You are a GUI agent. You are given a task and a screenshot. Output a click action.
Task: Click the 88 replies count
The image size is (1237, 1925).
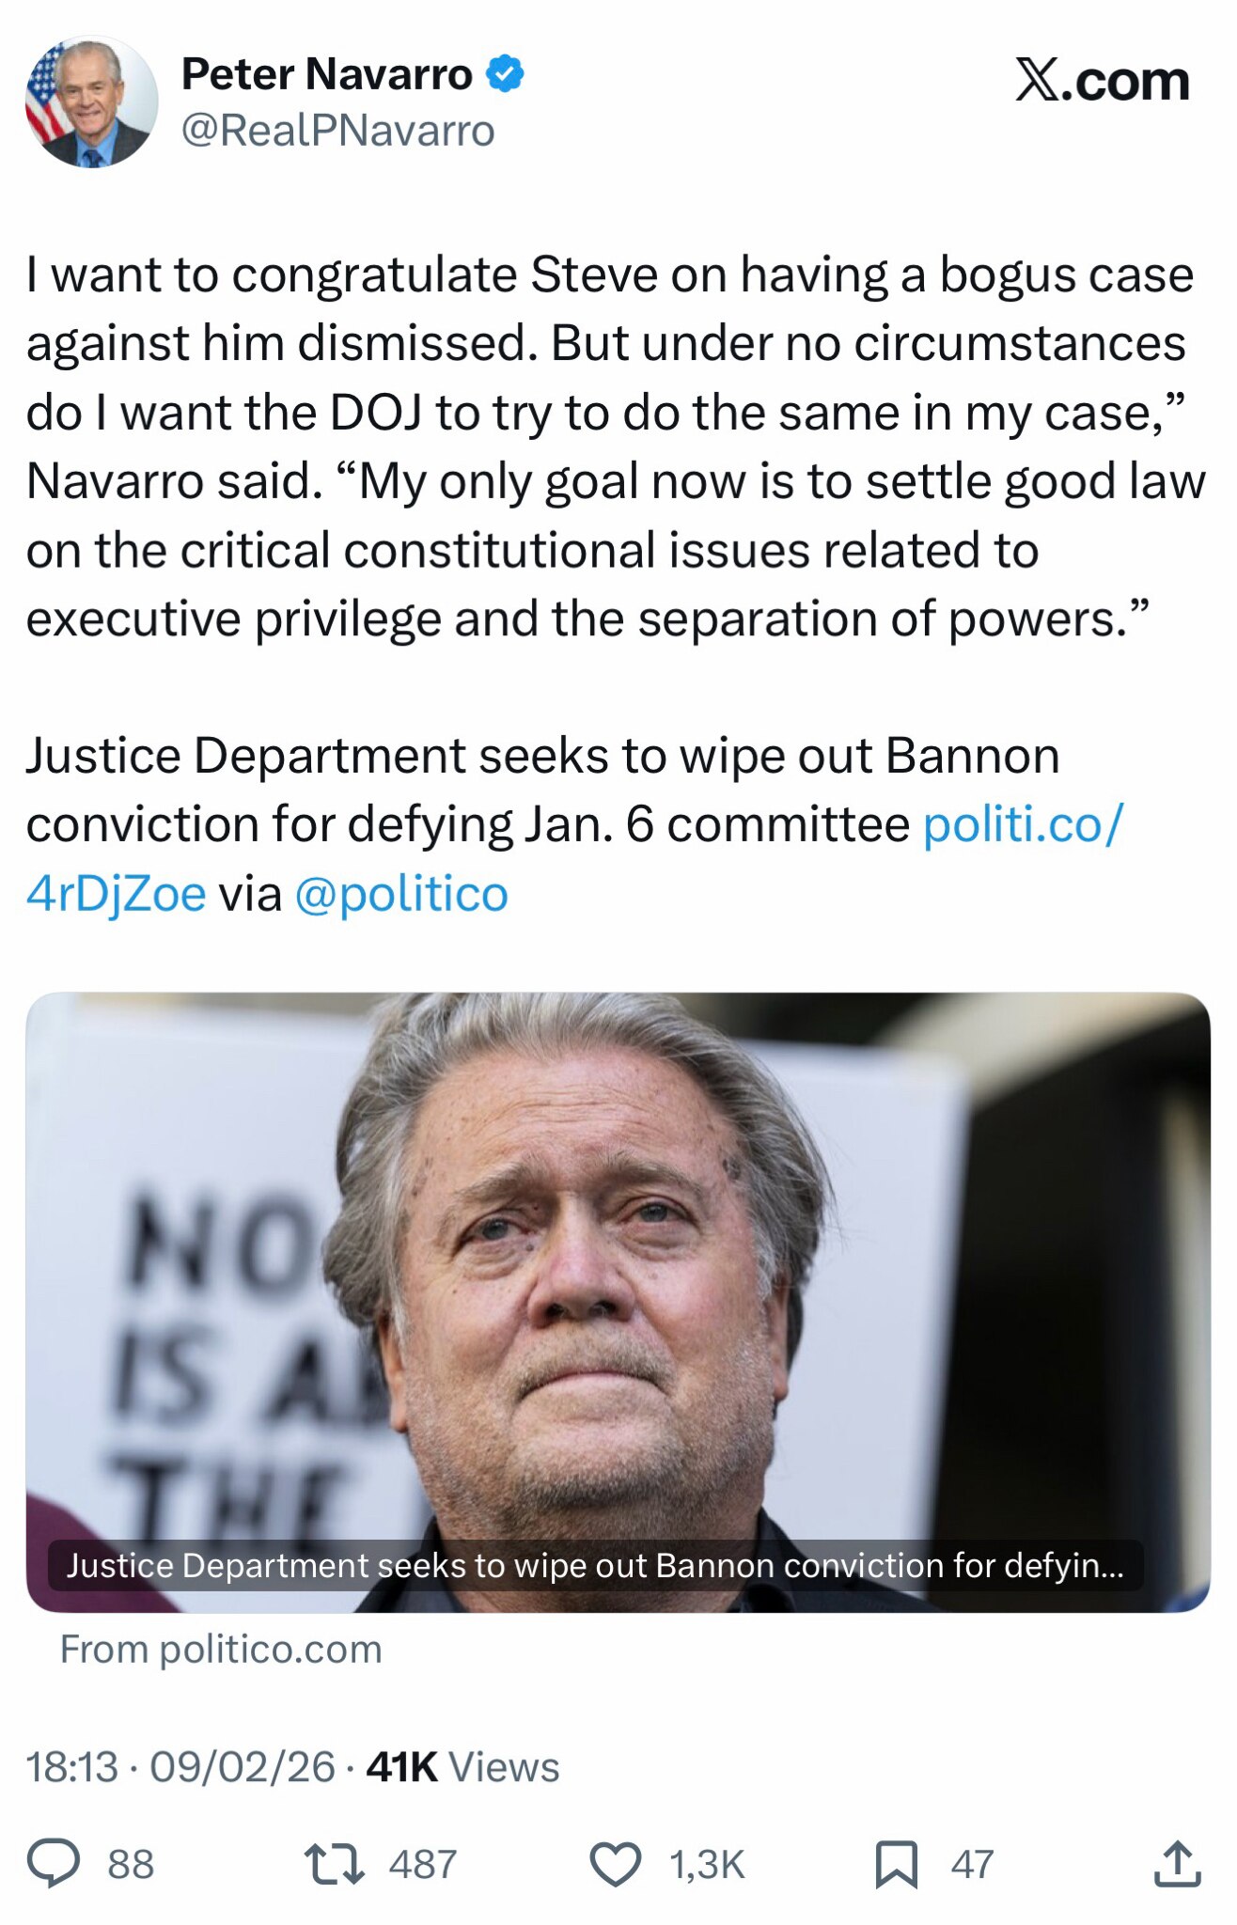tap(131, 1864)
